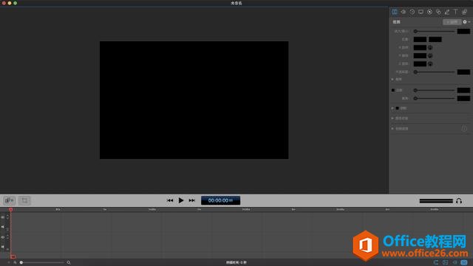Screen dimensions: 473x266
Task: Toggle the checkbox beside the collapsed shadow section
Action: tap(398, 108)
